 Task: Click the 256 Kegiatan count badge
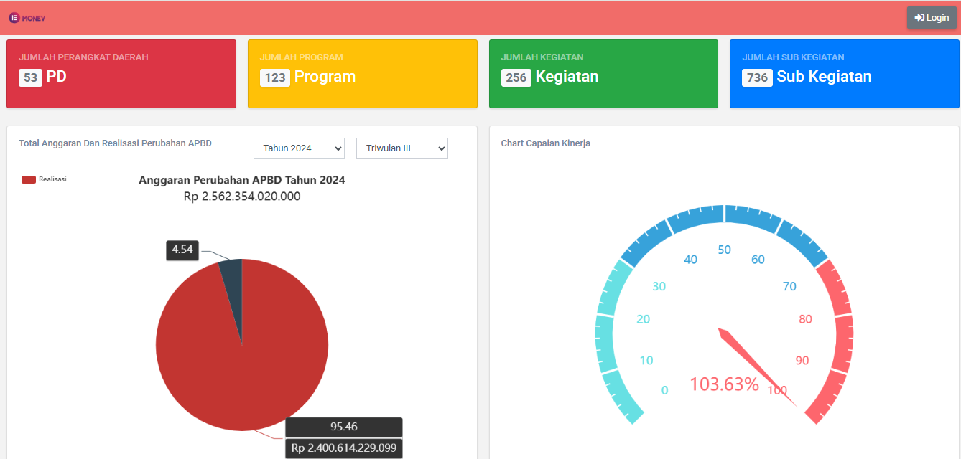point(516,77)
